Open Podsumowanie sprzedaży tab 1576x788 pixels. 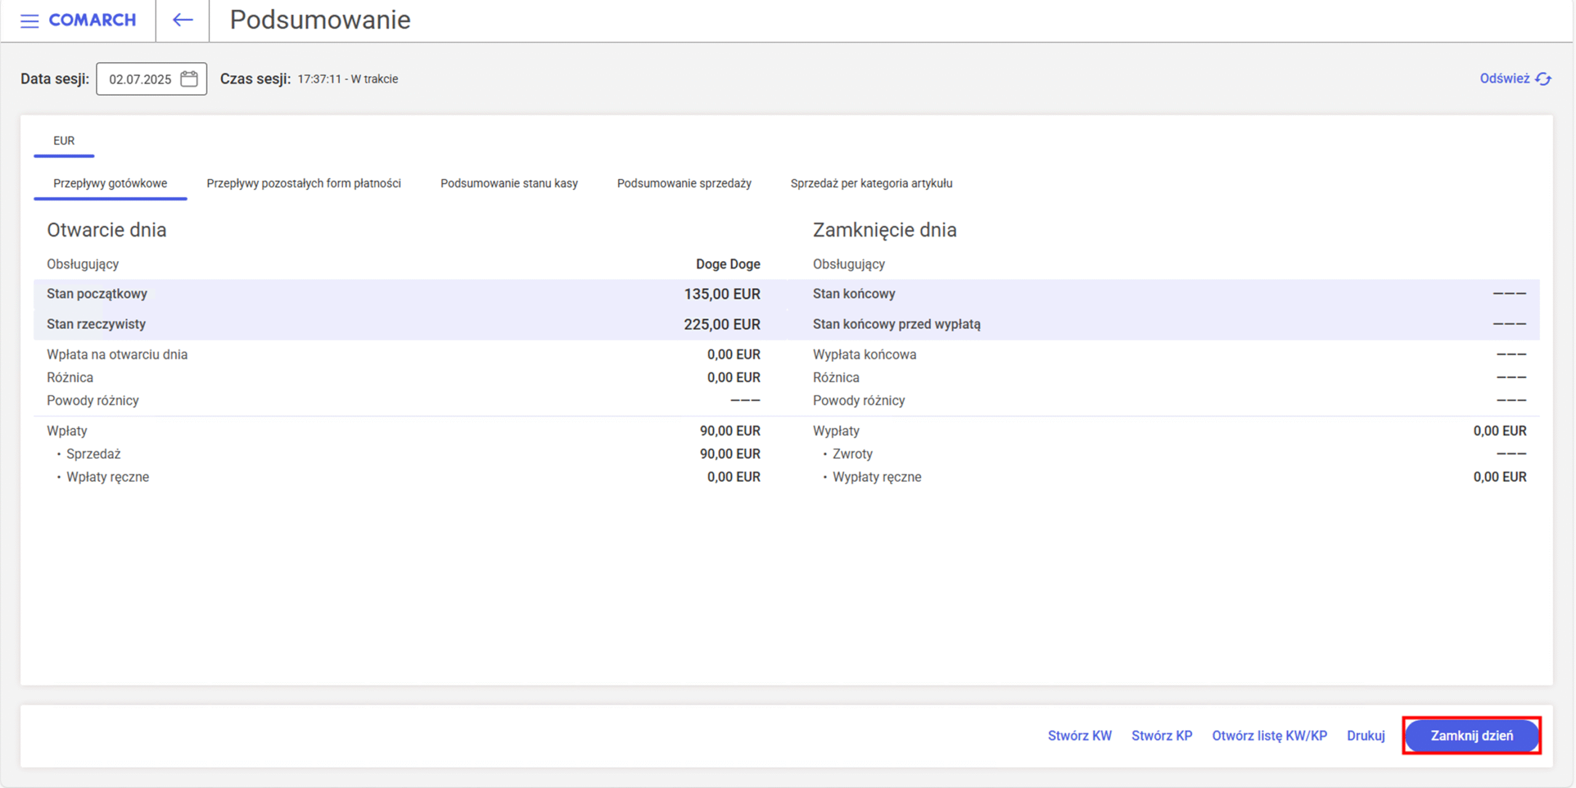tap(684, 183)
